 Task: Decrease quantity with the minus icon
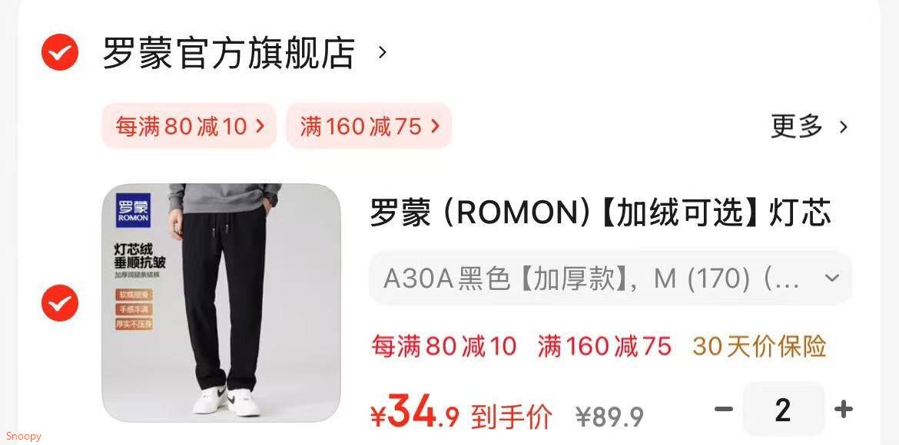coord(724,409)
